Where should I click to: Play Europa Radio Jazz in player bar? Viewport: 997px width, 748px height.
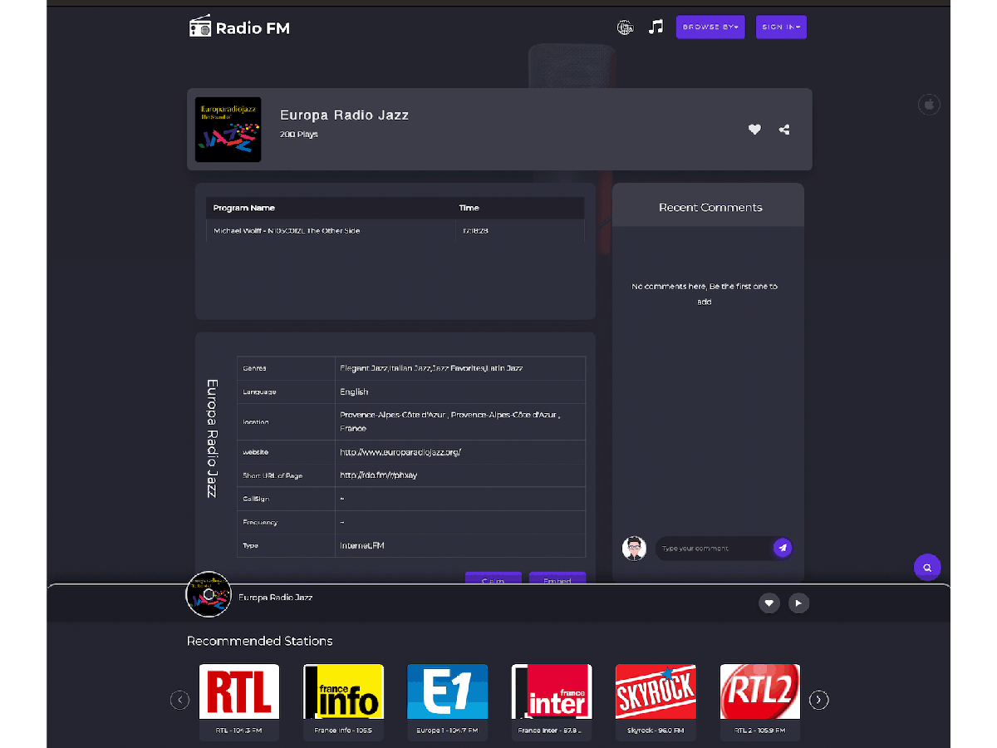tap(798, 603)
